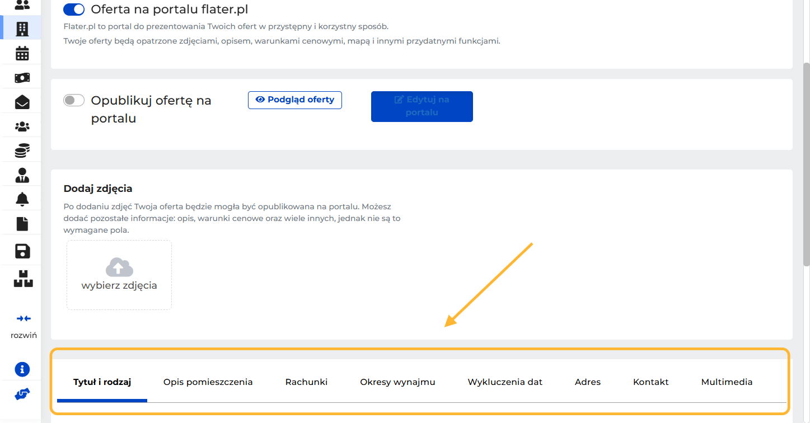Open the stacked coins icon in sidebar
Viewport: 810px width, 423px height.
tap(22, 151)
